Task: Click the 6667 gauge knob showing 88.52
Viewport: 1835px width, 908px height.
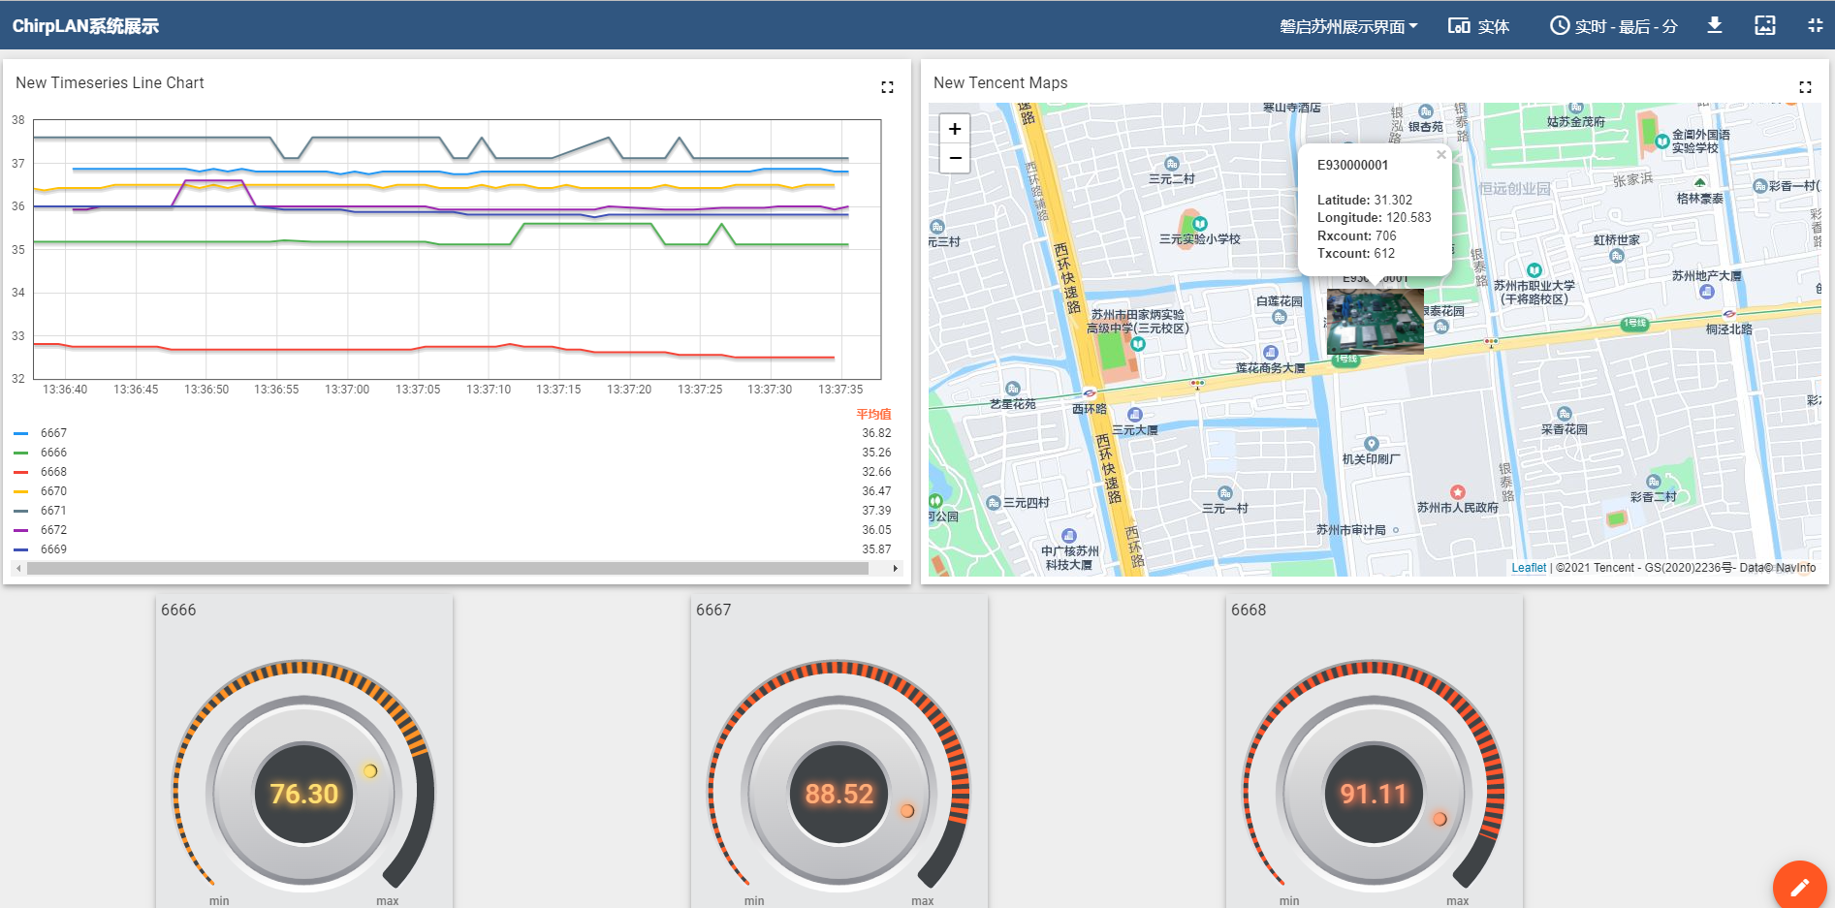Action: point(839,794)
